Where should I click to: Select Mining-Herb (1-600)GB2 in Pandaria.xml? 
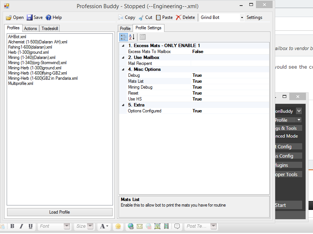(x=43, y=78)
